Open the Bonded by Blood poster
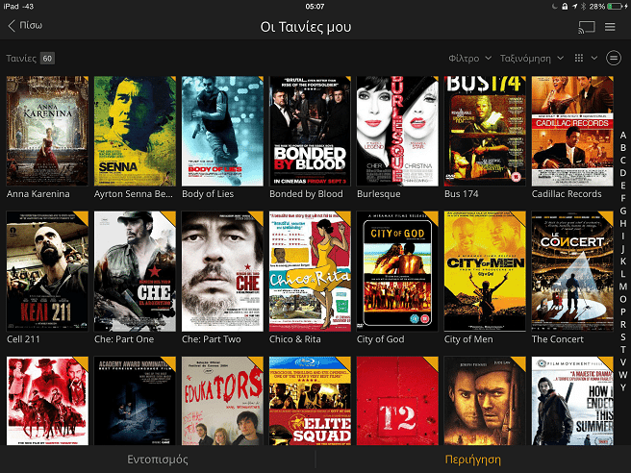The height and width of the screenshot is (473, 631). (310, 131)
